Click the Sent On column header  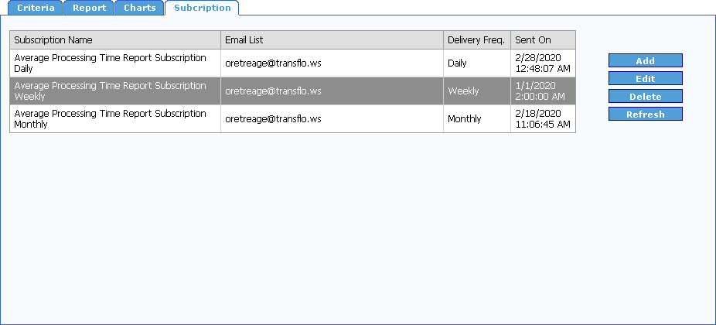[x=543, y=40]
